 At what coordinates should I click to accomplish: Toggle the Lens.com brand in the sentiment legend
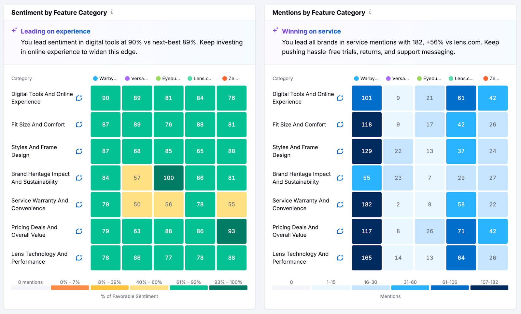pos(200,78)
